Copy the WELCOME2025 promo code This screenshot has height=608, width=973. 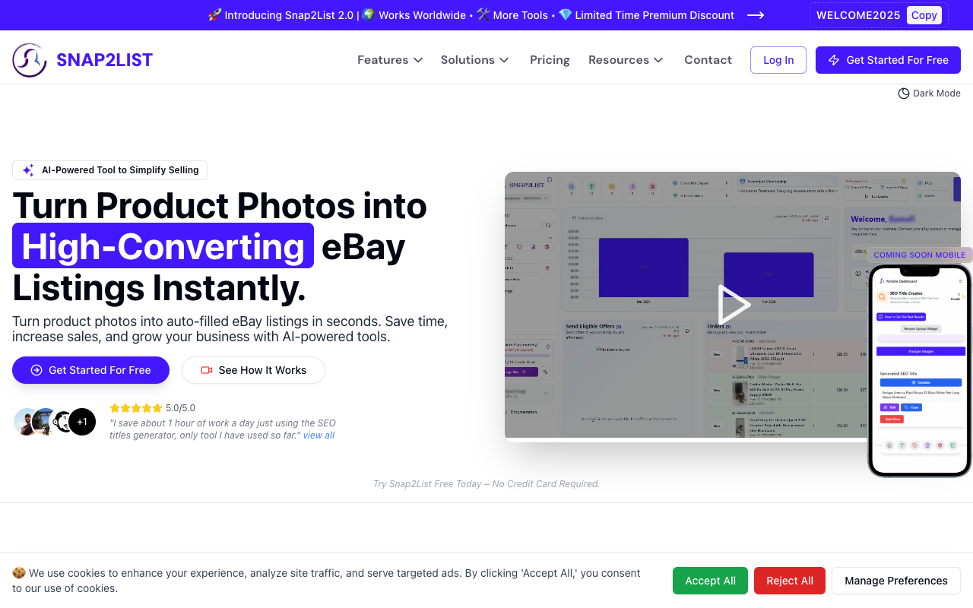tap(924, 15)
